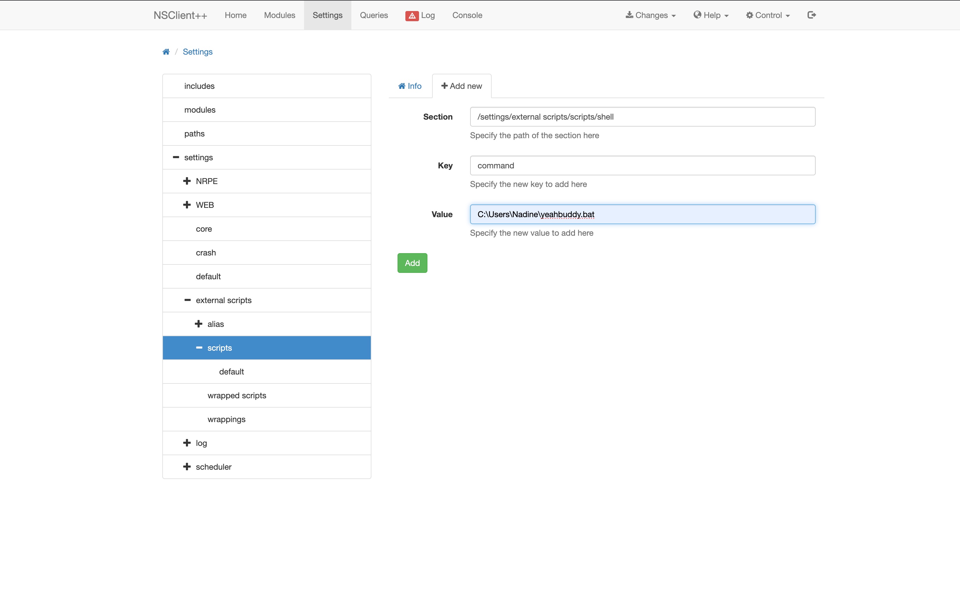Click the globe icon beside Help

(x=697, y=15)
